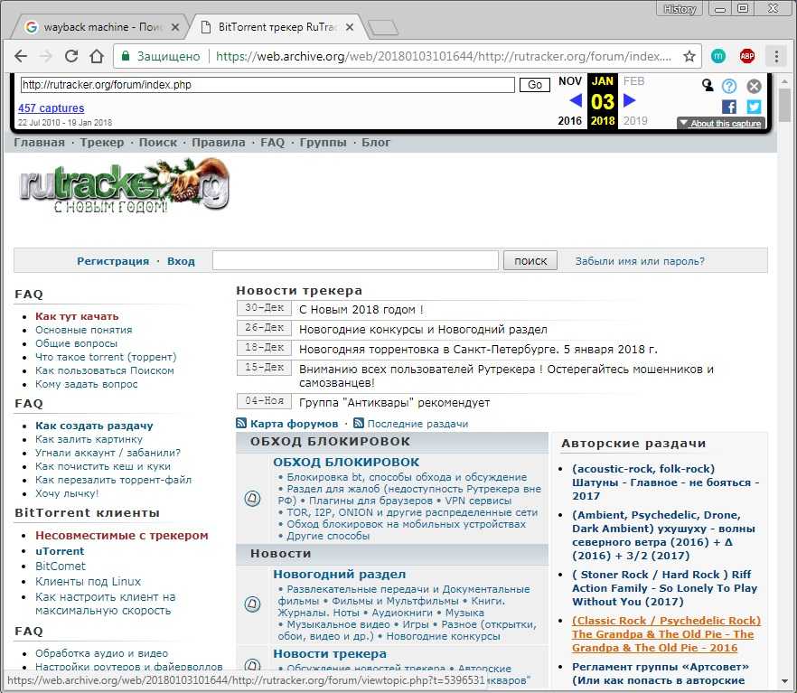This screenshot has height=693, width=797.
Task: Click the Chrome History button in title bar
Action: tap(680, 9)
